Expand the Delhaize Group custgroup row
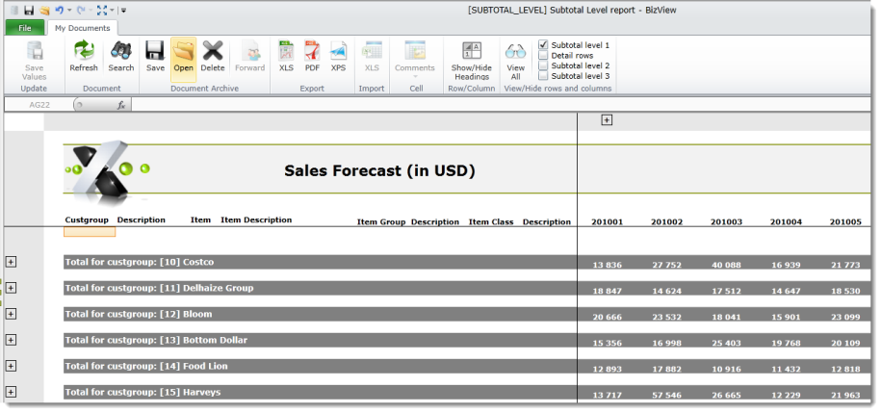The image size is (881, 413). [x=11, y=288]
